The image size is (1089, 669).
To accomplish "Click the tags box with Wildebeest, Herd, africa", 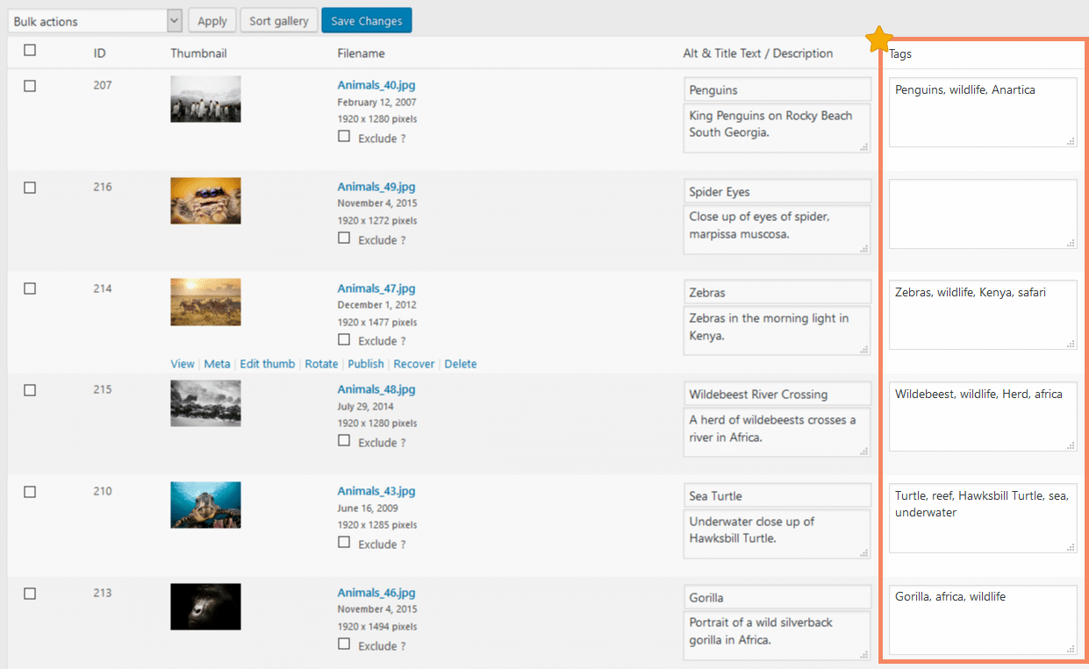I will pos(983,416).
